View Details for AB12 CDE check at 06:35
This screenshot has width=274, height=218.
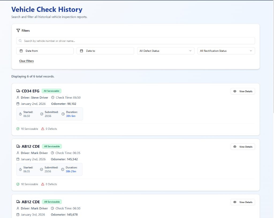point(243,147)
